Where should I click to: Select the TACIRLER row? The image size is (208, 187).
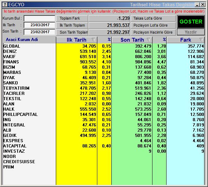(x=103, y=93)
